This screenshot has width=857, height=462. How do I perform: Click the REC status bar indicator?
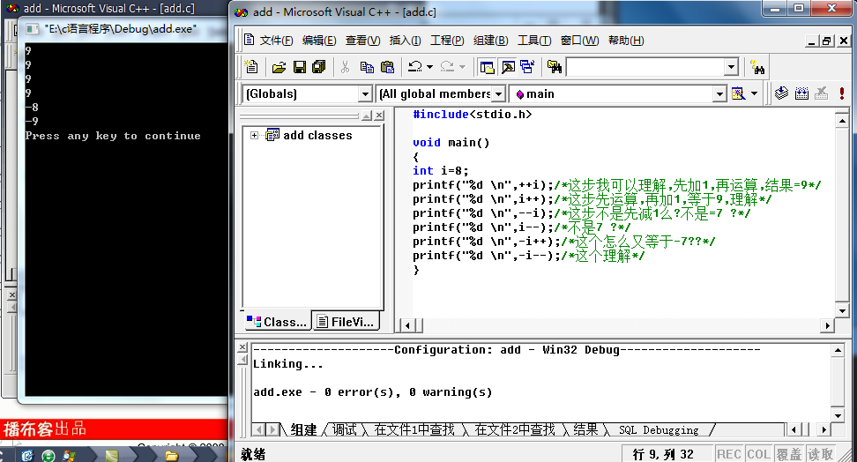[728, 454]
